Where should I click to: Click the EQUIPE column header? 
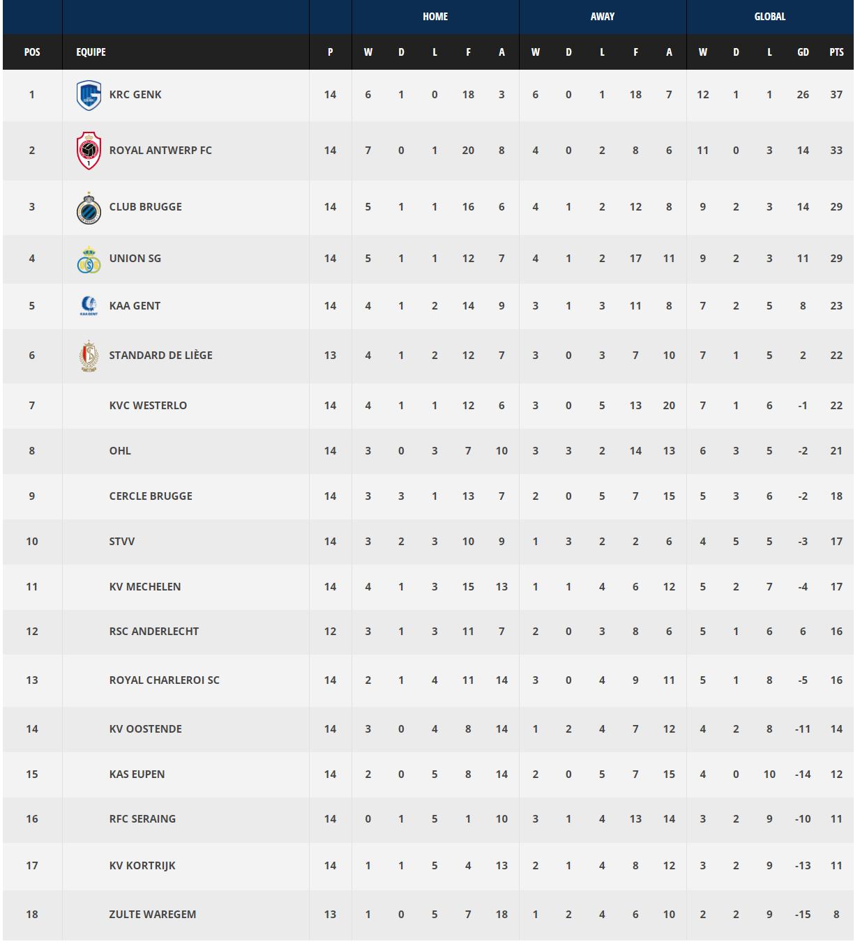(x=91, y=52)
